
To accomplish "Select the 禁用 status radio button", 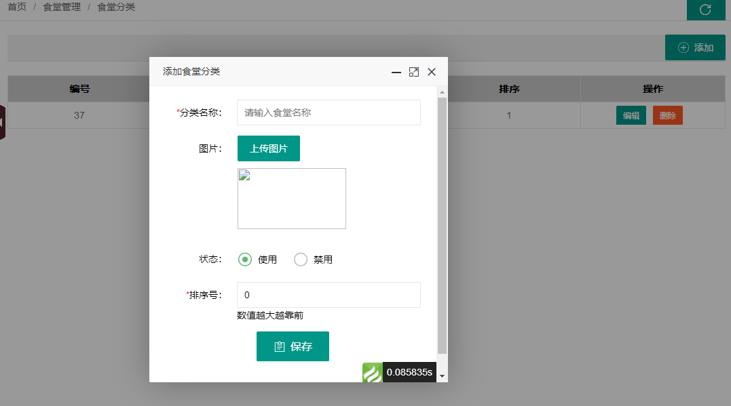I will coord(301,260).
